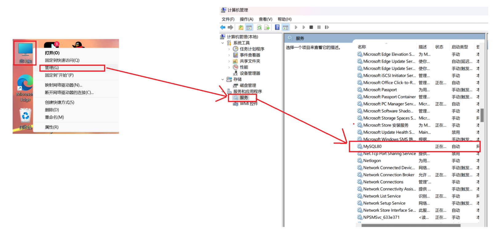Viewport: 503px width, 239px height.
Task: Click the Up one level folder icon
Action: click(241, 27)
